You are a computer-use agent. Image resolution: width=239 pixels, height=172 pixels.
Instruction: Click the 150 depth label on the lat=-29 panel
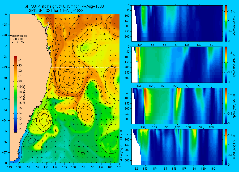127,62
